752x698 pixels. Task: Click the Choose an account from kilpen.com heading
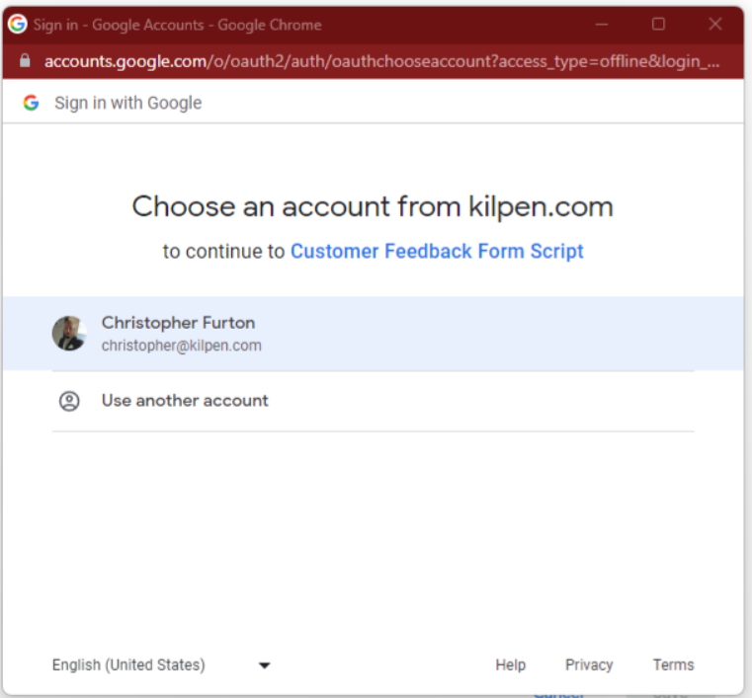(x=373, y=207)
